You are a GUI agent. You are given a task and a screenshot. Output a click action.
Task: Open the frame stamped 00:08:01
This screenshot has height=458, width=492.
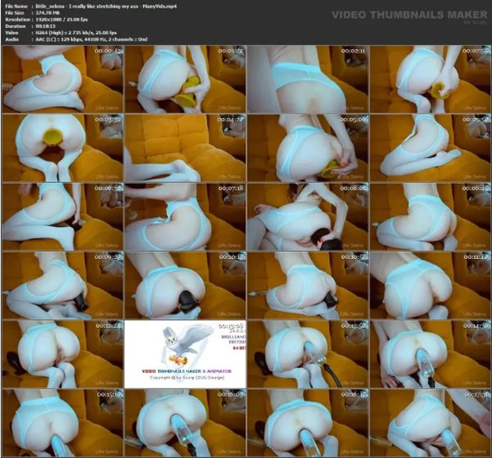[308, 216]
